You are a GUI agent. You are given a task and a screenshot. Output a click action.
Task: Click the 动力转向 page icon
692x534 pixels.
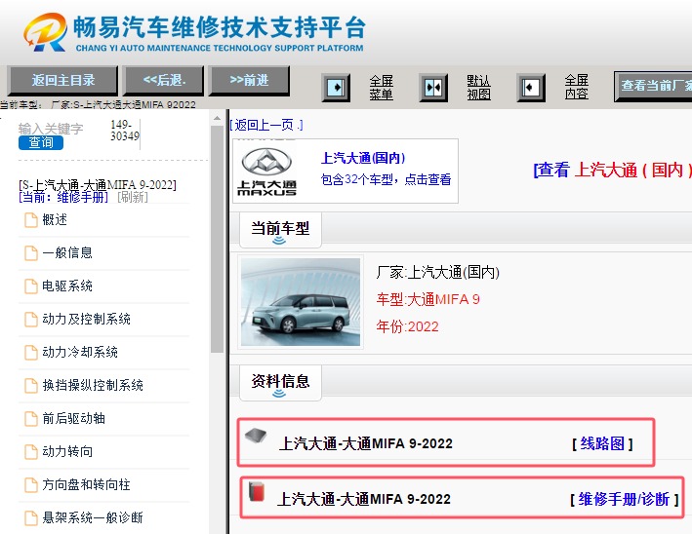click(31, 451)
